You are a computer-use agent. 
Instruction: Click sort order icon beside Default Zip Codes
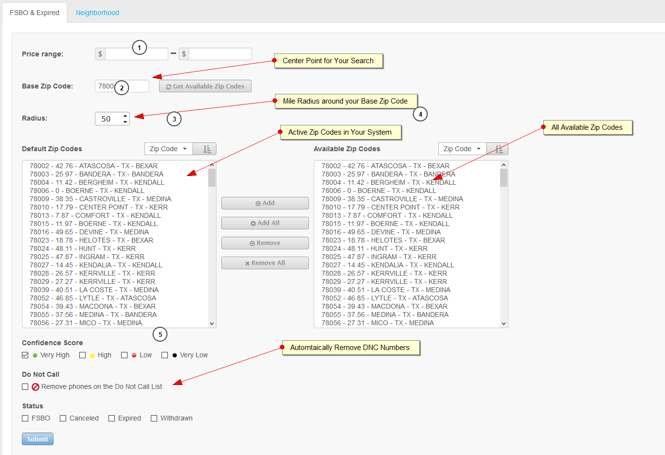[206, 149]
